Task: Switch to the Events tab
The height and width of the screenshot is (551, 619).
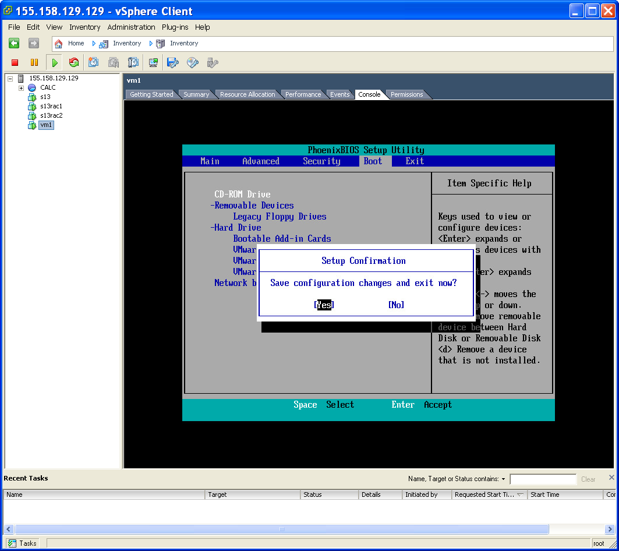Action: (x=340, y=94)
